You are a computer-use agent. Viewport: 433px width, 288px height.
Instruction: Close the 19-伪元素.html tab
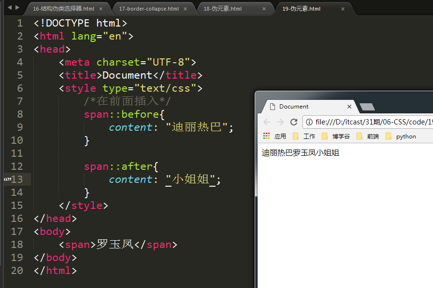[343, 9]
